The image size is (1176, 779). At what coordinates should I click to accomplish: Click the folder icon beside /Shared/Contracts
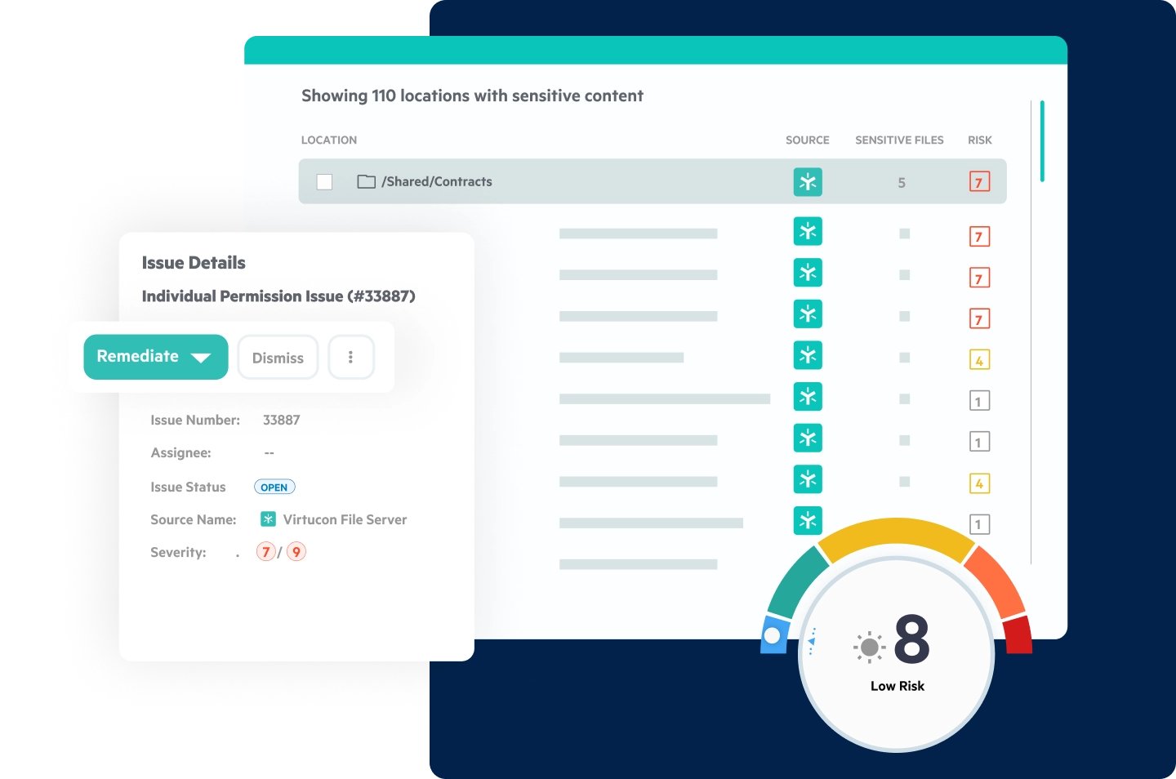[366, 181]
